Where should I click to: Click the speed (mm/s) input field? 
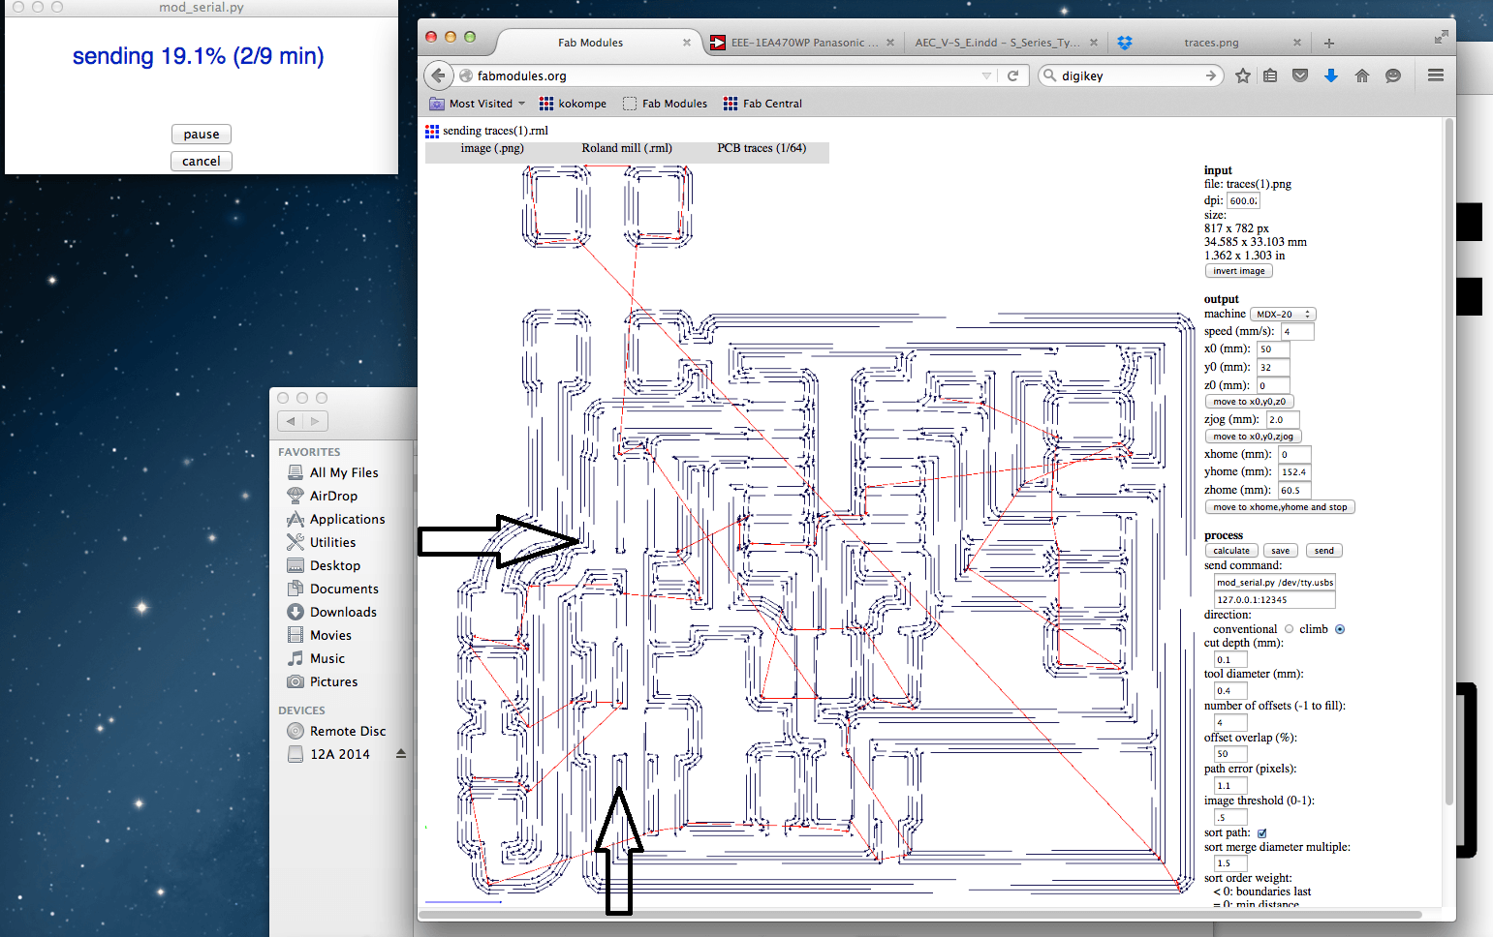1297,332
